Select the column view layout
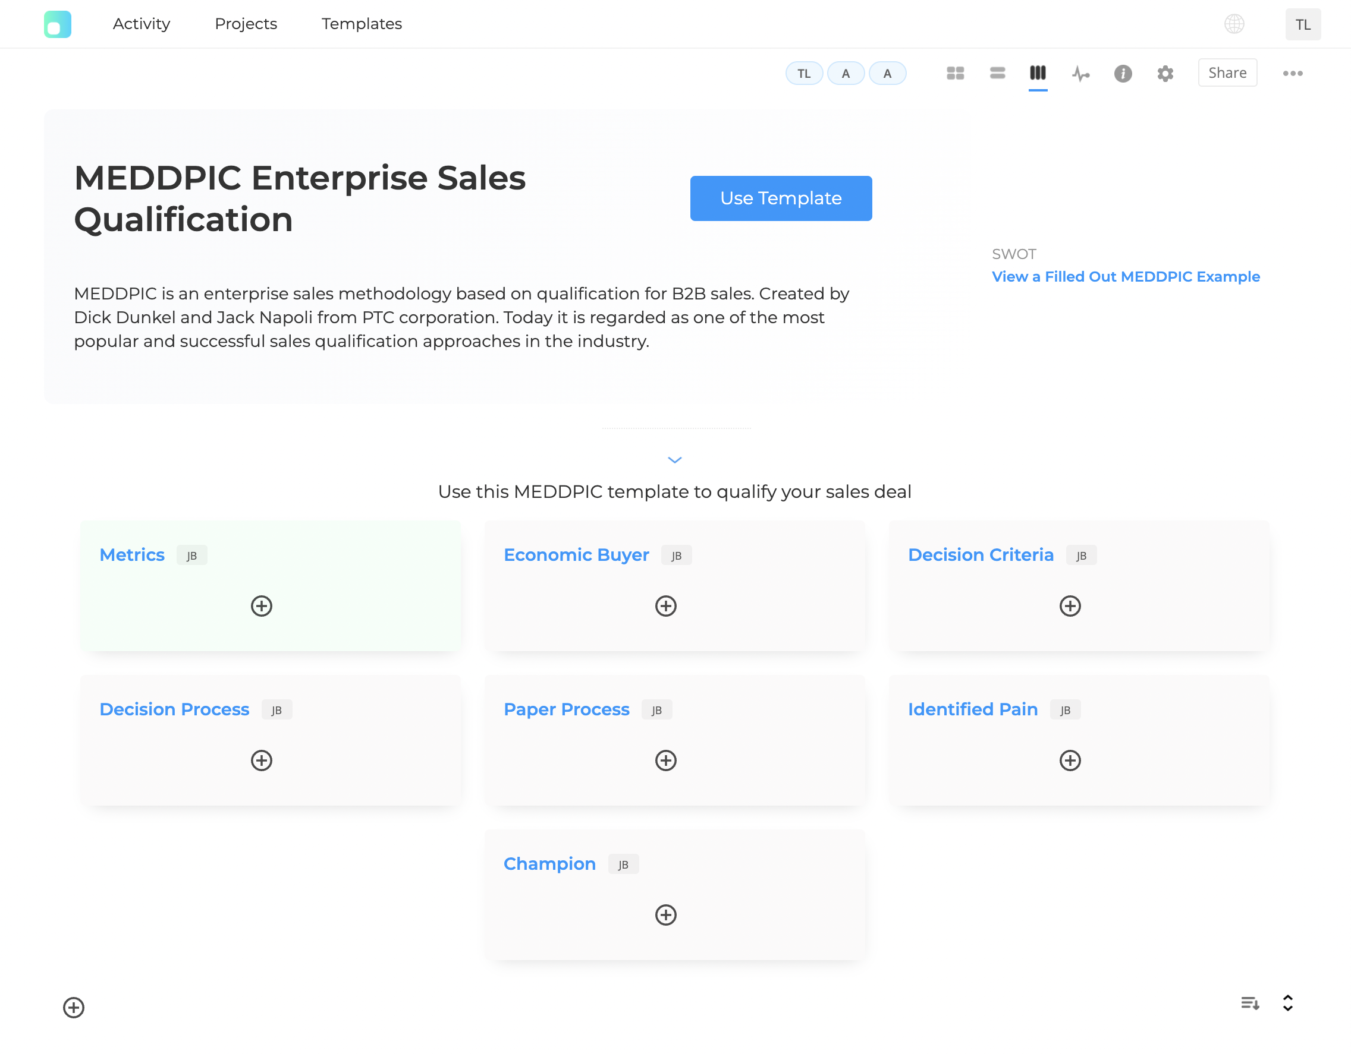The height and width of the screenshot is (1054, 1351). [1038, 73]
